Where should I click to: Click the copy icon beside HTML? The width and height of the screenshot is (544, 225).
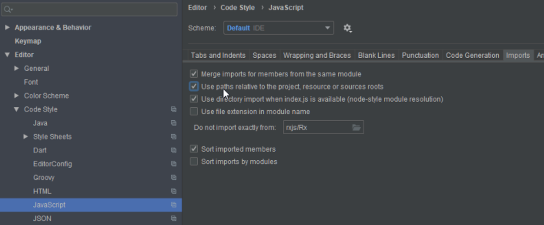coord(174,191)
